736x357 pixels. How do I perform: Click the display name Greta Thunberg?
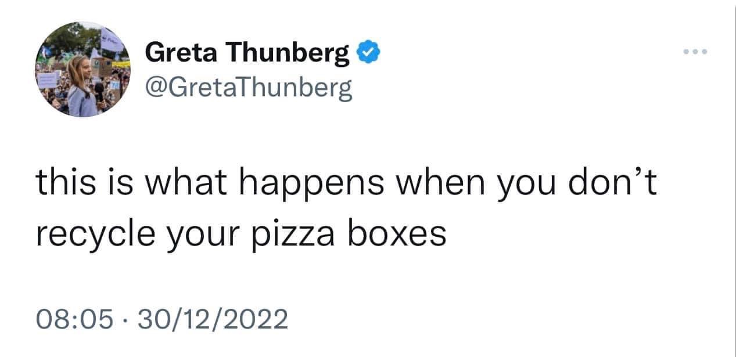coord(246,54)
